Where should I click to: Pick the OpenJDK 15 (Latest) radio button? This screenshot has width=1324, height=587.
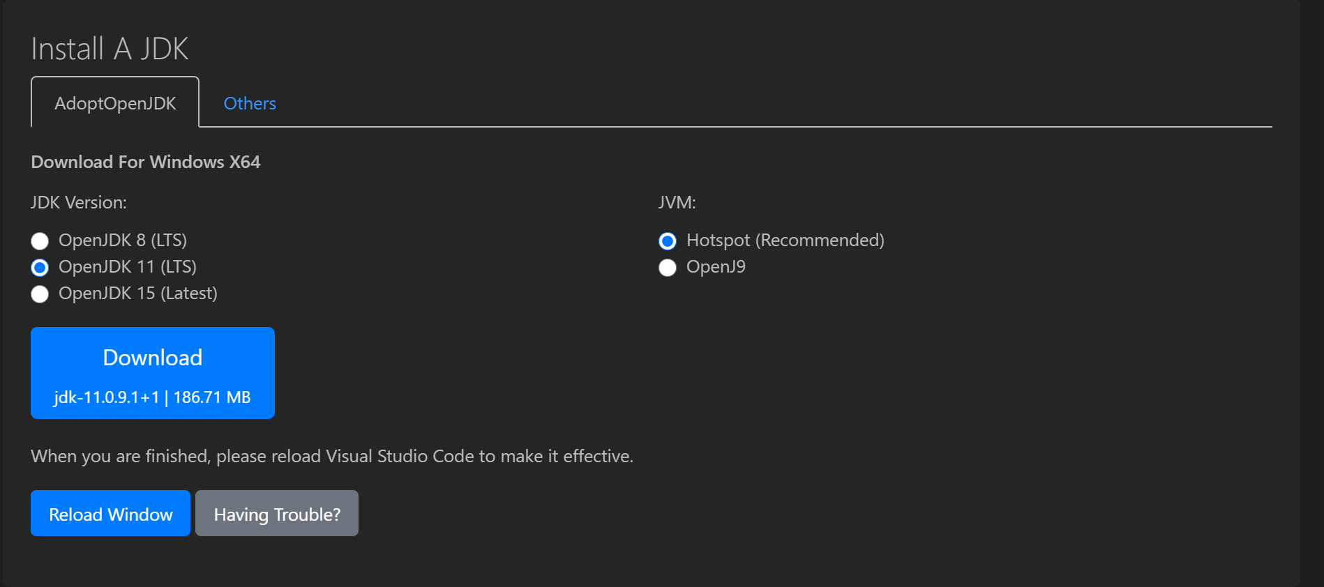click(x=40, y=294)
